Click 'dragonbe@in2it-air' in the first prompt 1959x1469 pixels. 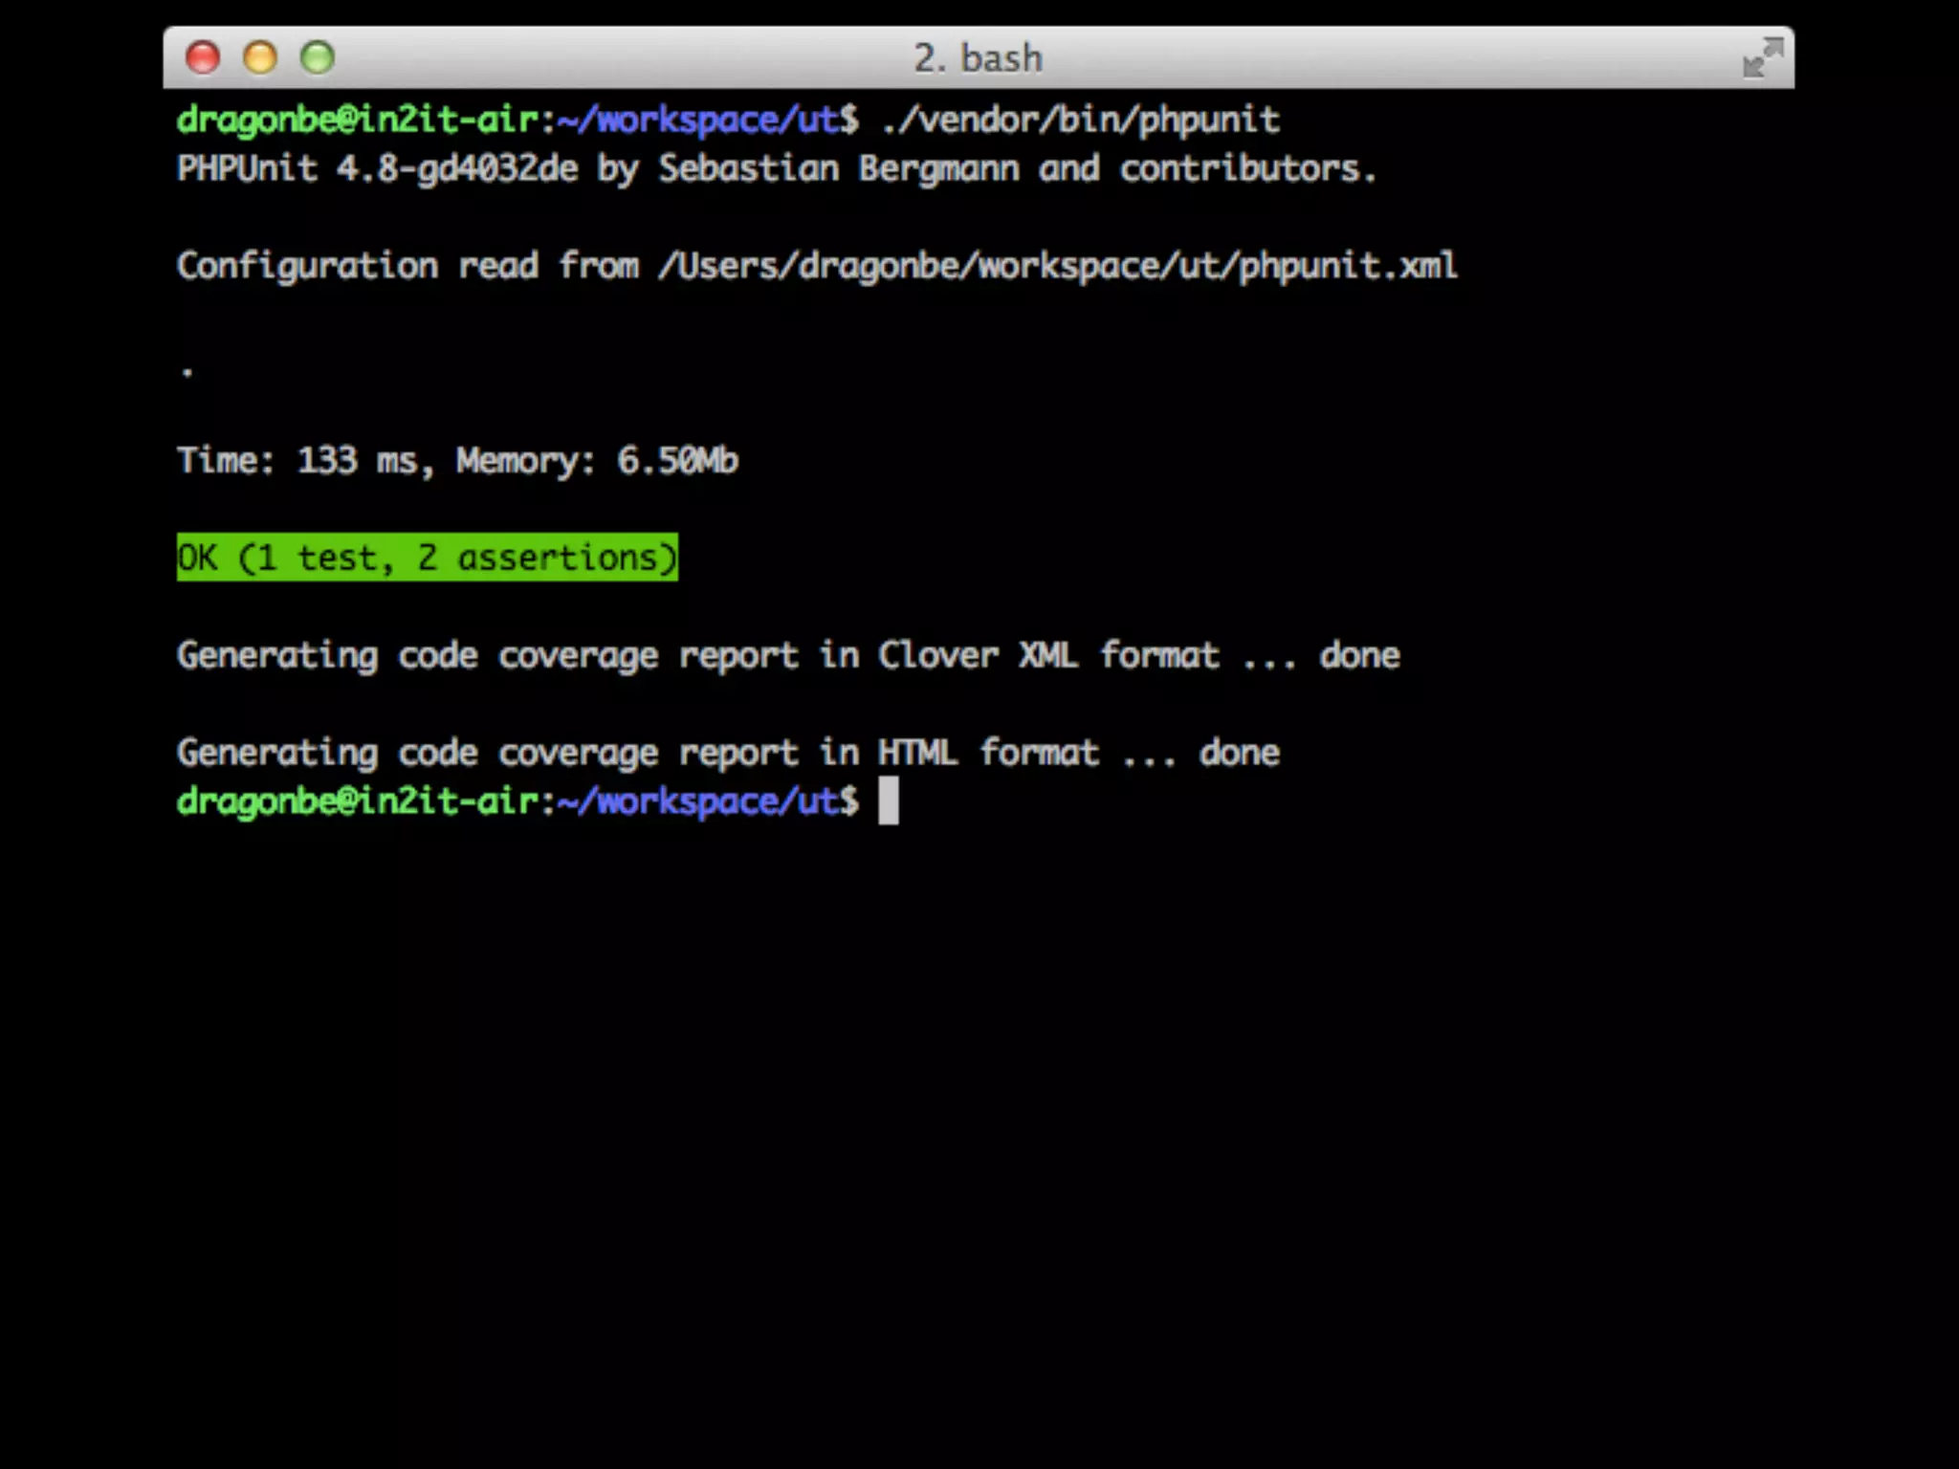click(358, 121)
